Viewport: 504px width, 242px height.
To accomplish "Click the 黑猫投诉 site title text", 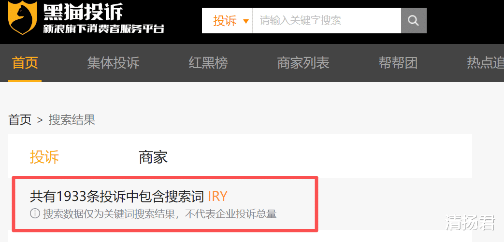I will click(83, 12).
